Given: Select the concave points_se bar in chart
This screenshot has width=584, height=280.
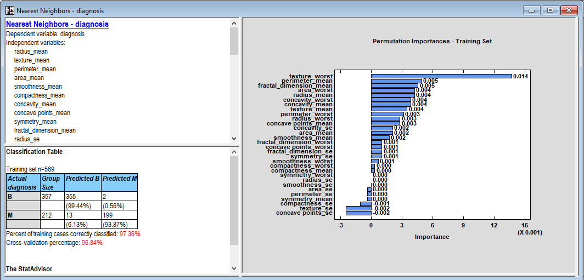Looking at the screenshot, I should (x=358, y=213).
